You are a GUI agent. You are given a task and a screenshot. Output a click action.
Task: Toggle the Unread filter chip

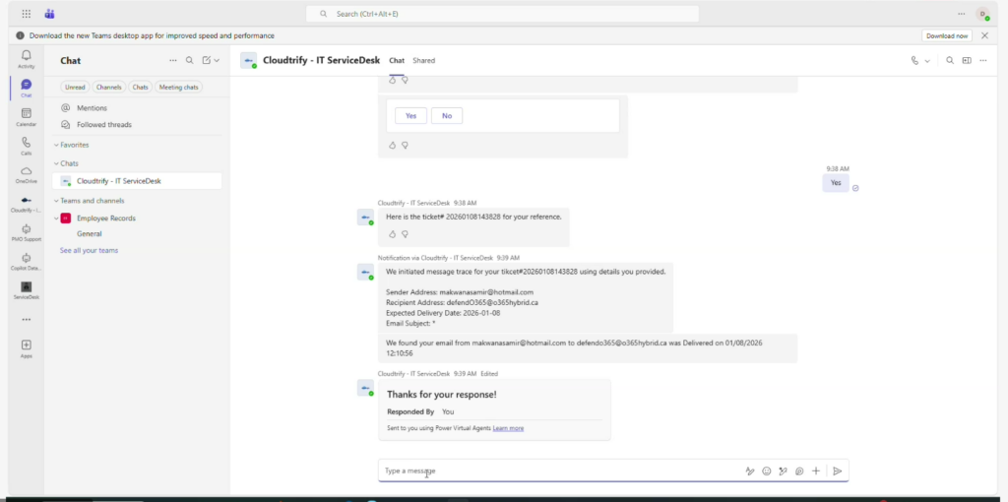click(75, 87)
